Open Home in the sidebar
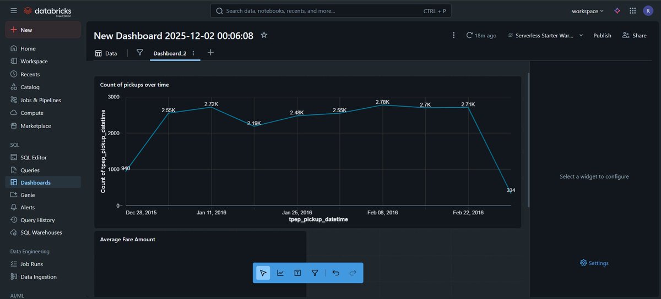The image size is (661, 299). point(43,48)
